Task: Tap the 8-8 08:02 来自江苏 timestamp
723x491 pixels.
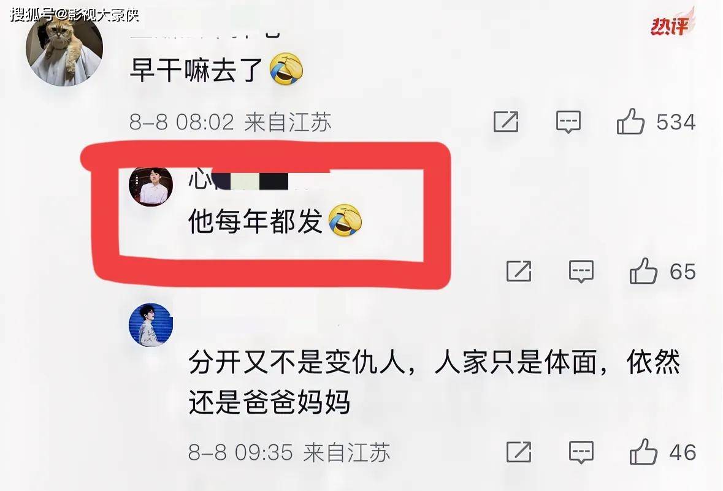Action: (230, 122)
